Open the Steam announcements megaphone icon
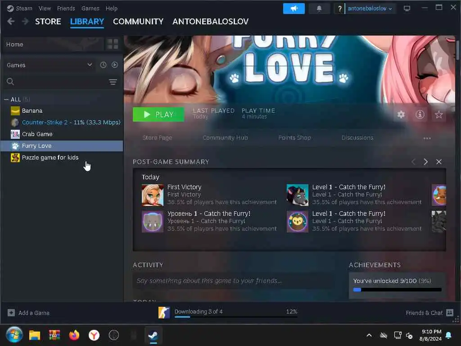This screenshot has height=346, width=461. 294,9
